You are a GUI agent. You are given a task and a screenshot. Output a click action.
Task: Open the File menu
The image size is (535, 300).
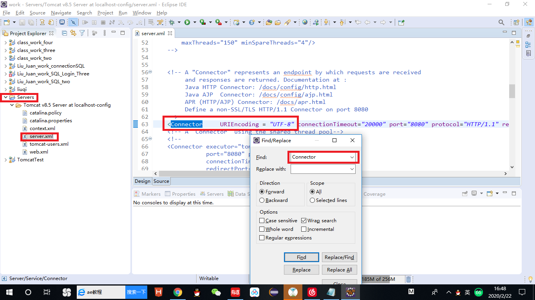click(x=6, y=12)
